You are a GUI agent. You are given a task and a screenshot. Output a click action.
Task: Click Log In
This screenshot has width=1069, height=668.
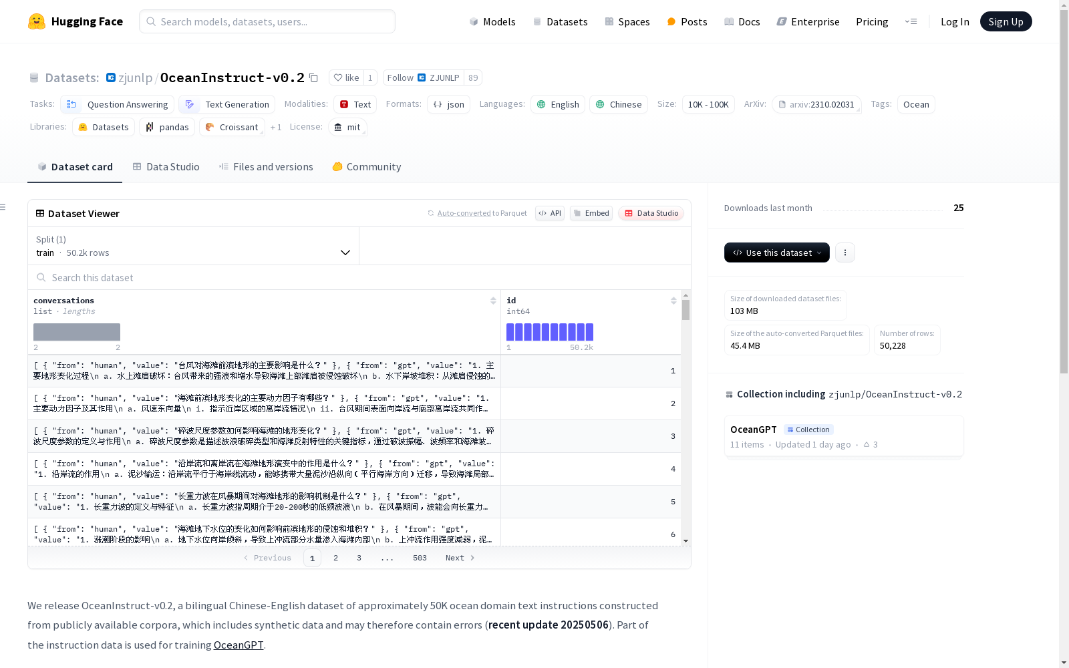pyautogui.click(x=955, y=21)
